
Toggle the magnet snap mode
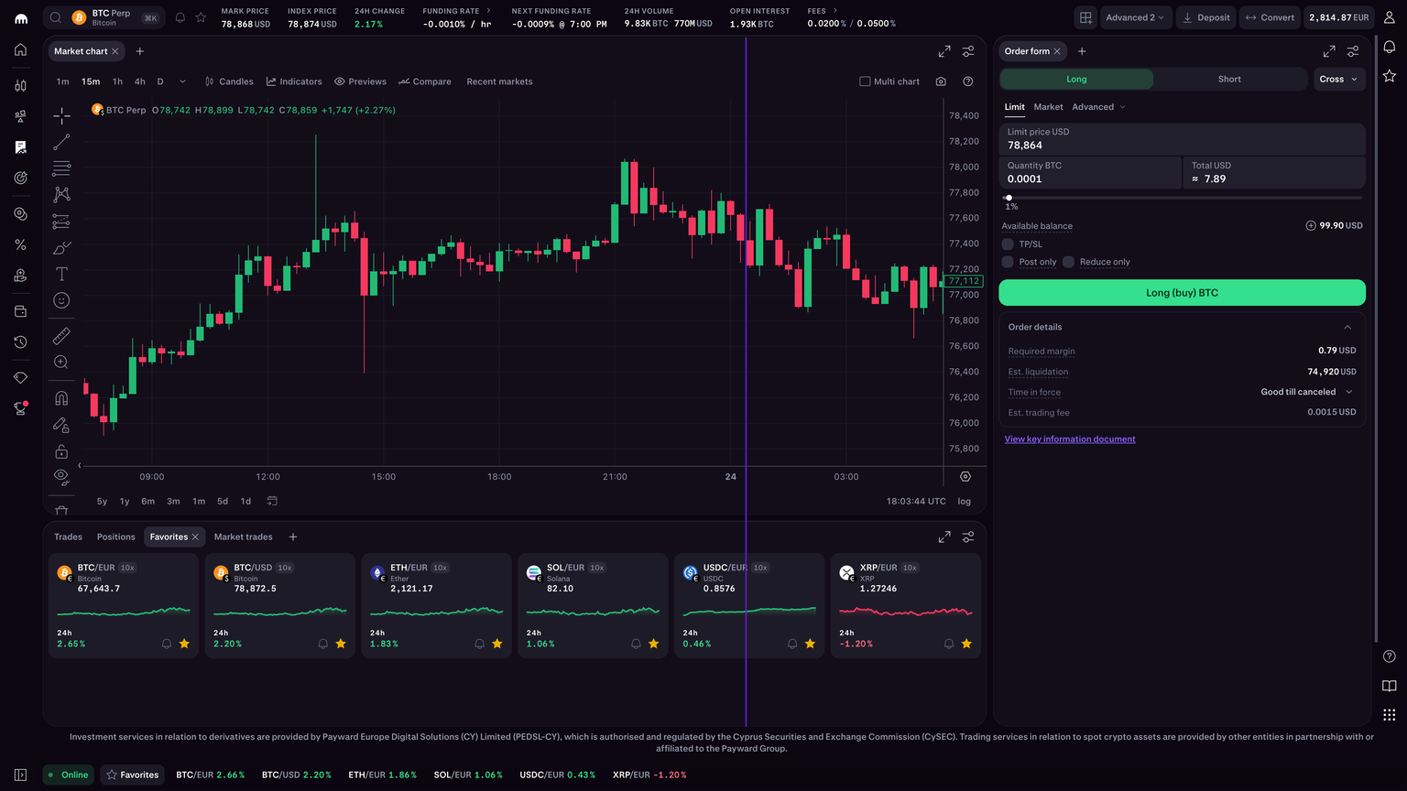(x=61, y=398)
